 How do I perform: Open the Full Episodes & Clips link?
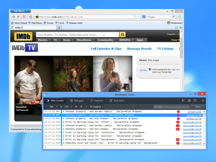pos(106,49)
